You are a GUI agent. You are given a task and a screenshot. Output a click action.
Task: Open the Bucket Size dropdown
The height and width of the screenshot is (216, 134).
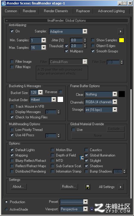point(36,92)
